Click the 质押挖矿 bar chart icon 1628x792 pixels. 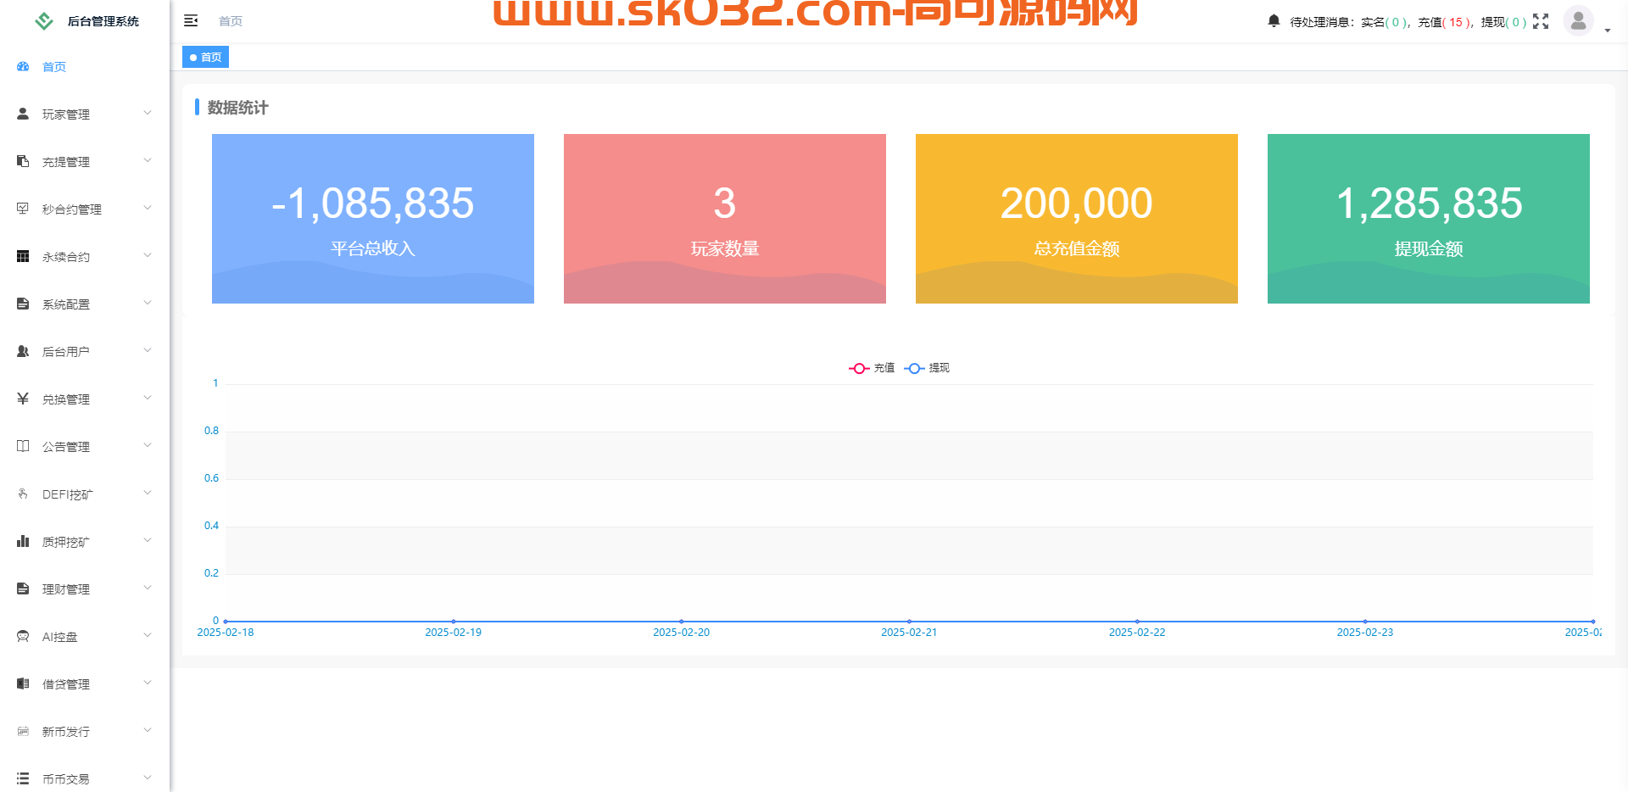[22, 540]
